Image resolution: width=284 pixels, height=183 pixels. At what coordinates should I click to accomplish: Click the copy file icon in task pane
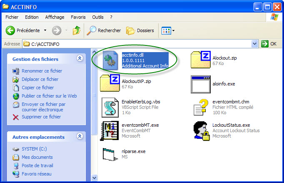coord(16,88)
